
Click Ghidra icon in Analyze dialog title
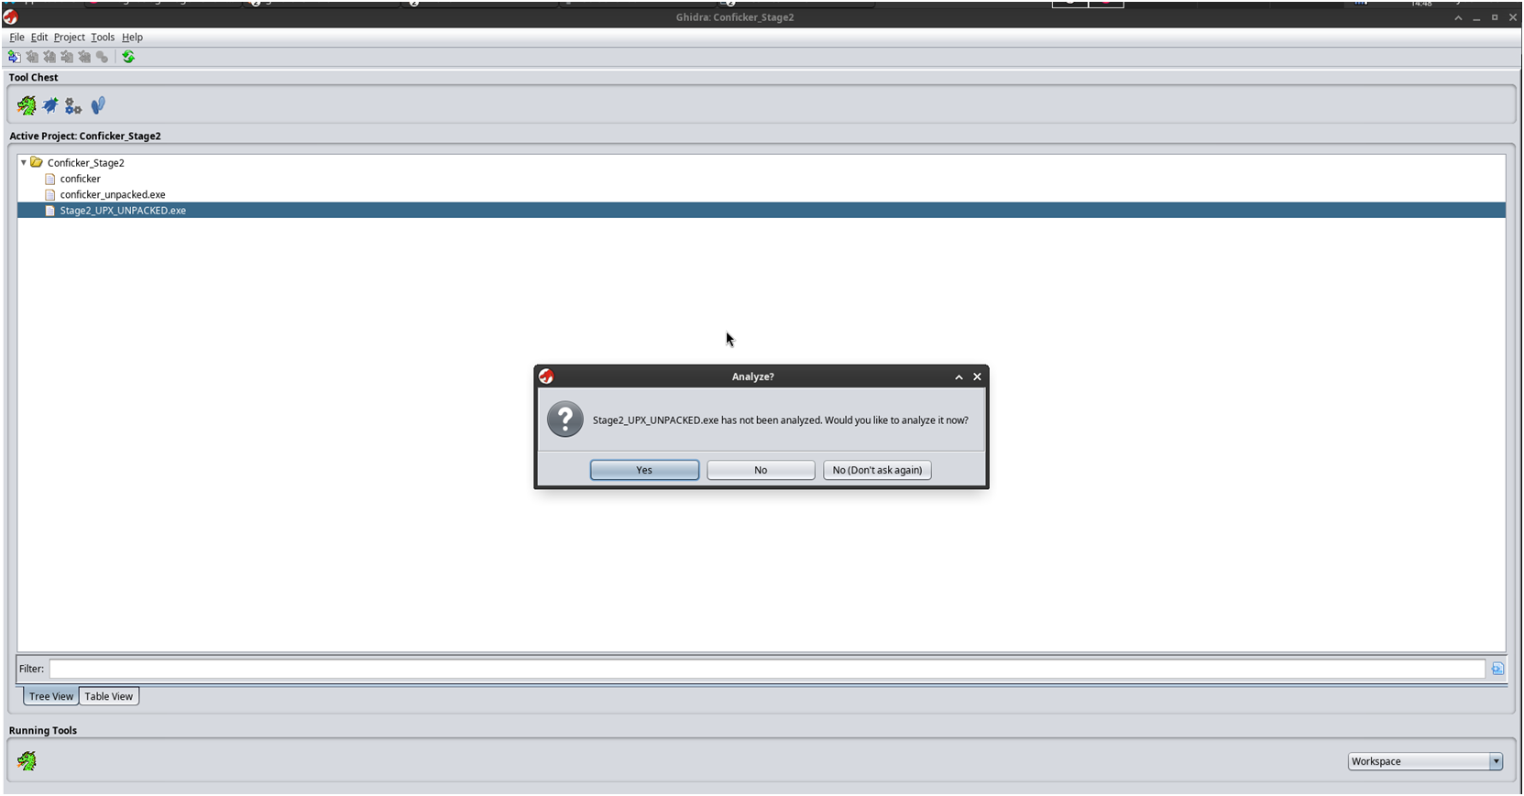pyautogui.click(x=546, y=376)
